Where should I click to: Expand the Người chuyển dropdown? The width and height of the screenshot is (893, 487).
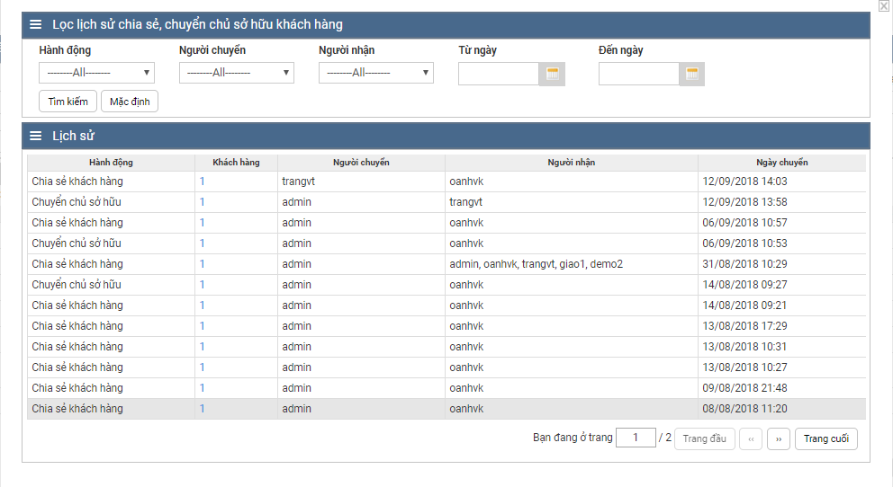tap(237, 73)
